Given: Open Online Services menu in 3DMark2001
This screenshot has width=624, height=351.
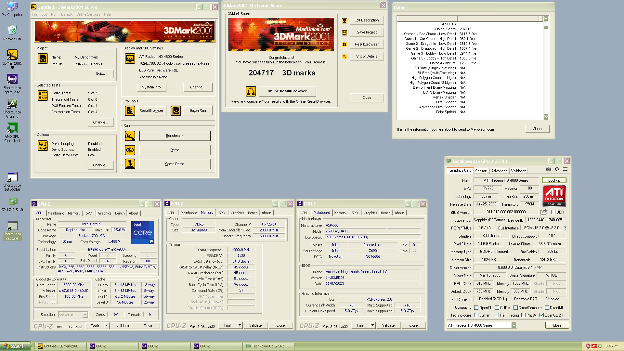Looking at the screenshot, I should (x=88, y=14).
